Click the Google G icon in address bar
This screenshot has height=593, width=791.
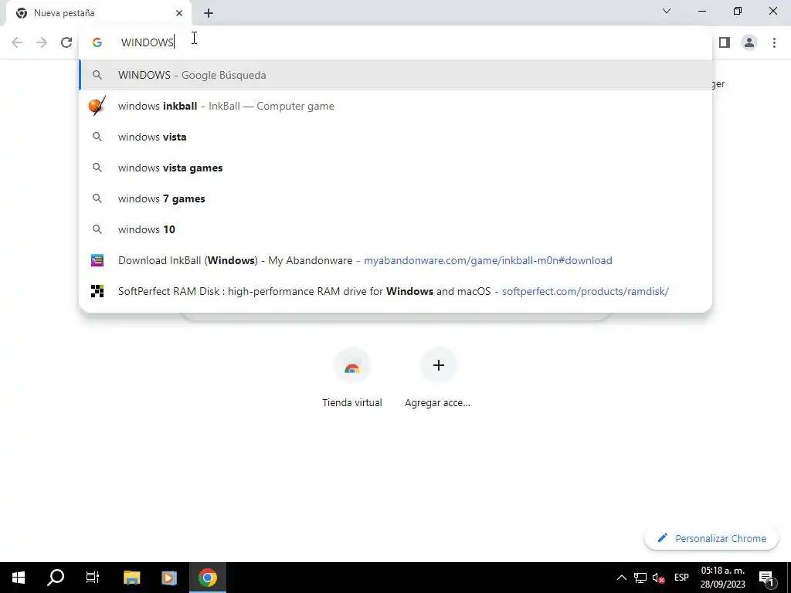(97, 42)
